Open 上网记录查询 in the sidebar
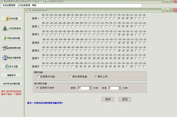 coord(12,28)
